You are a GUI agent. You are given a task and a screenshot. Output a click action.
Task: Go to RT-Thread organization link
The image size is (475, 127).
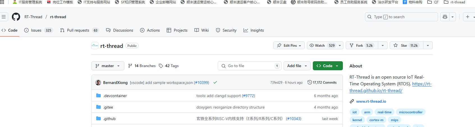33,17
